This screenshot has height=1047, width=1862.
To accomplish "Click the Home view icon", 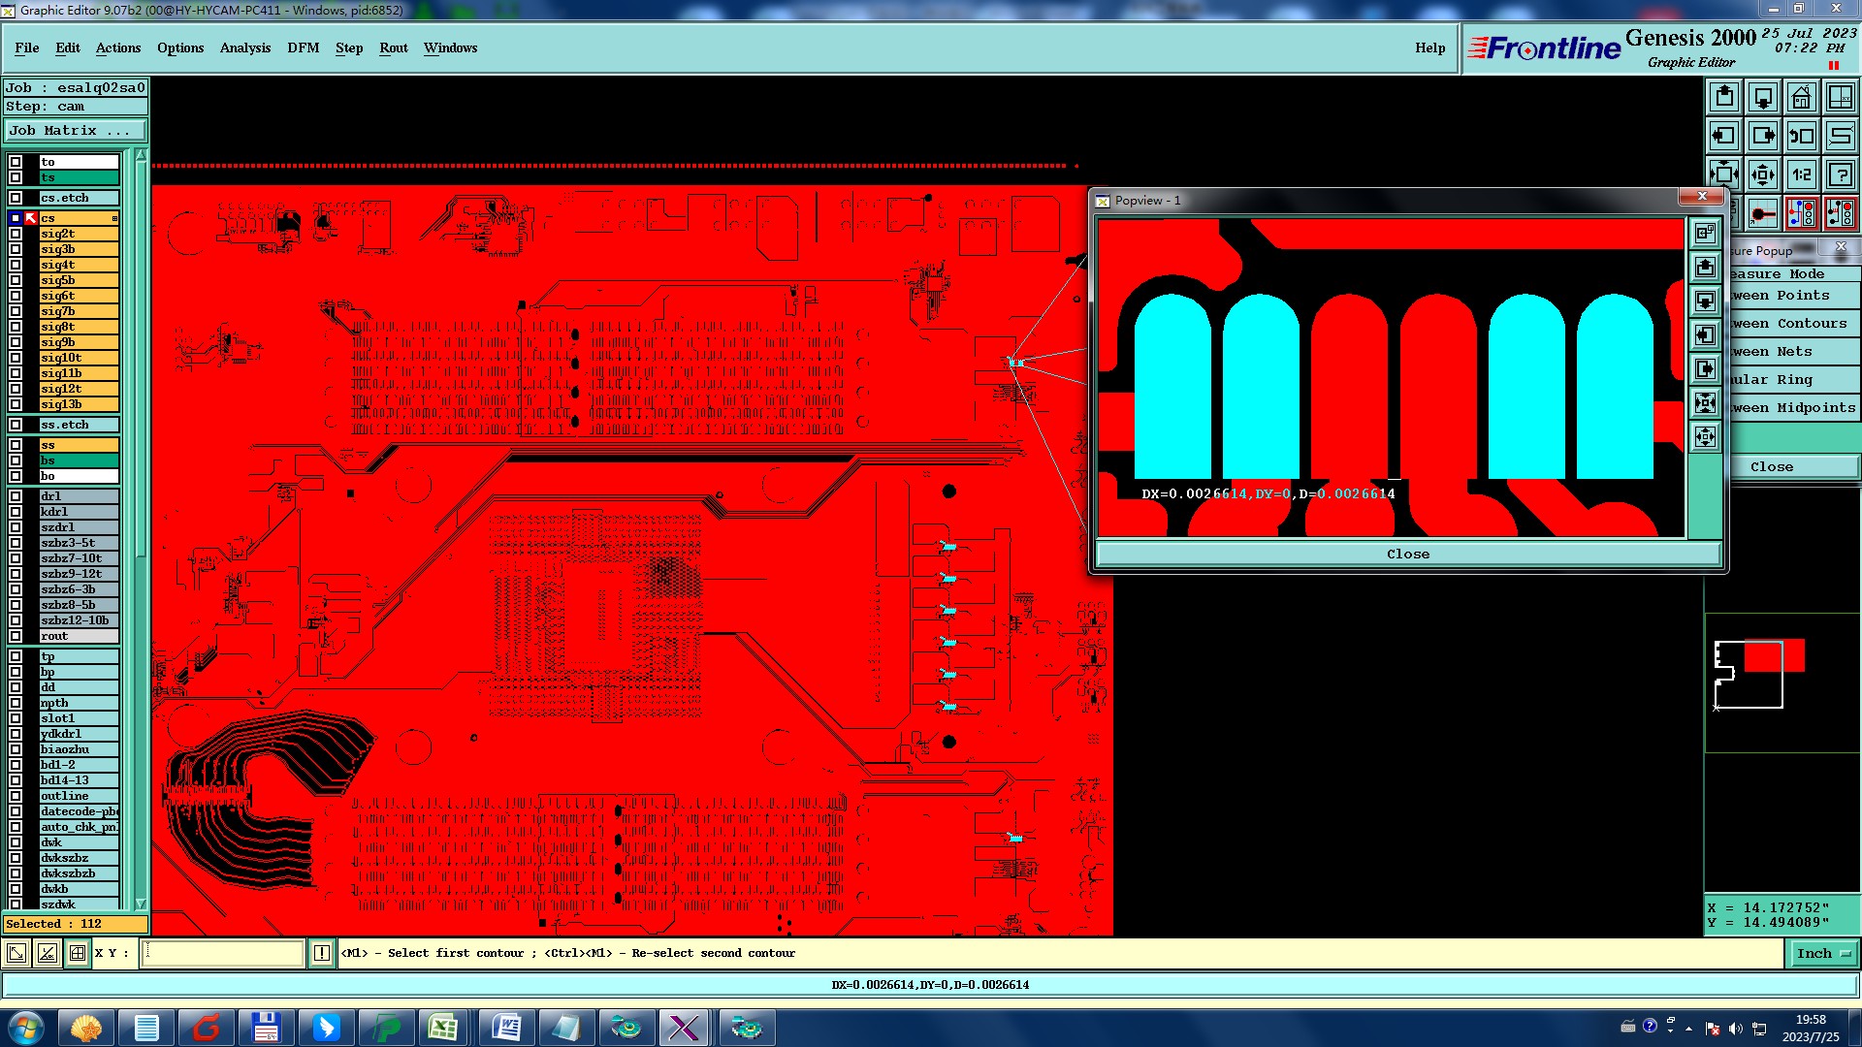I will click(1801, 97).
